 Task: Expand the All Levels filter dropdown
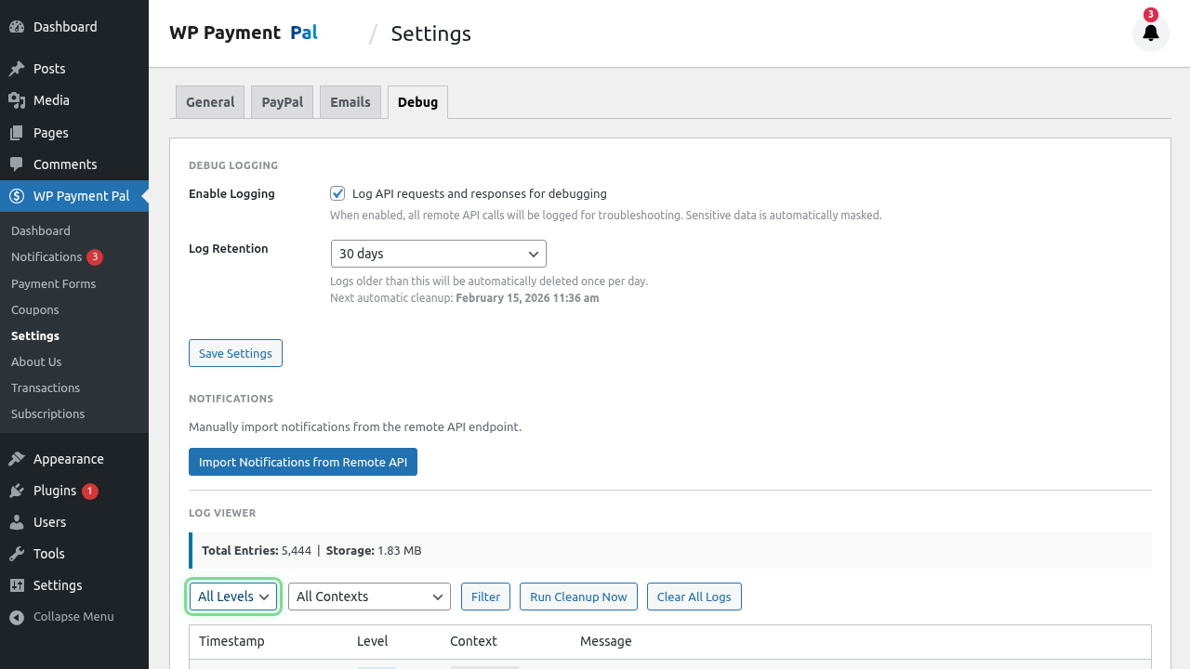tap(232, 596)
